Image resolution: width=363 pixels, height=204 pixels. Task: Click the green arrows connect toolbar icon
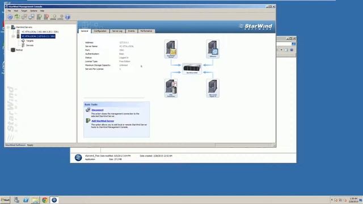tap(17, 17)
